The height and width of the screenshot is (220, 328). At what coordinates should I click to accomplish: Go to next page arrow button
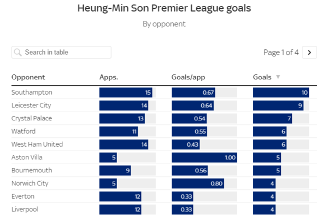point(310,53)
